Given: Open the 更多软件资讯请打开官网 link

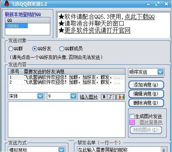Looking at the screenshot, I should click(97, 30).
